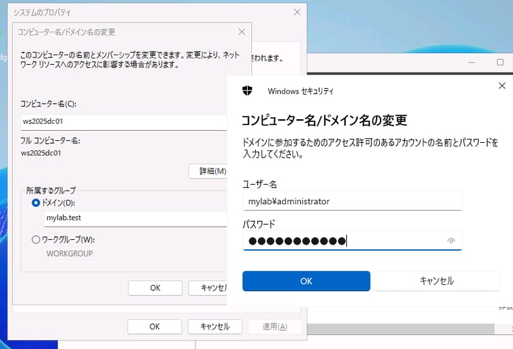Click キャンセル at bottom of システムのプロパティ
Viewport: 513px width, 349px height.
(215, 327)
